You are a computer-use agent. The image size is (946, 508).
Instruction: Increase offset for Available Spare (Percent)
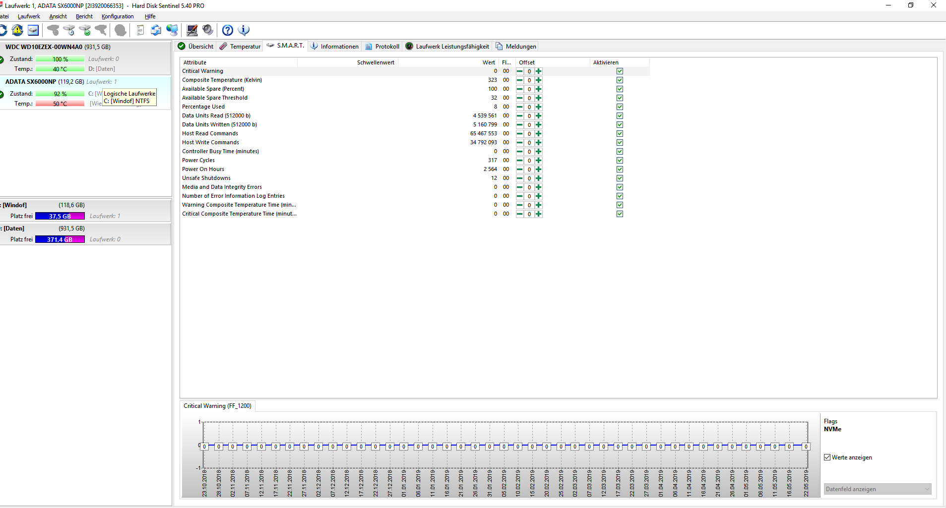[x=539, y=89]
